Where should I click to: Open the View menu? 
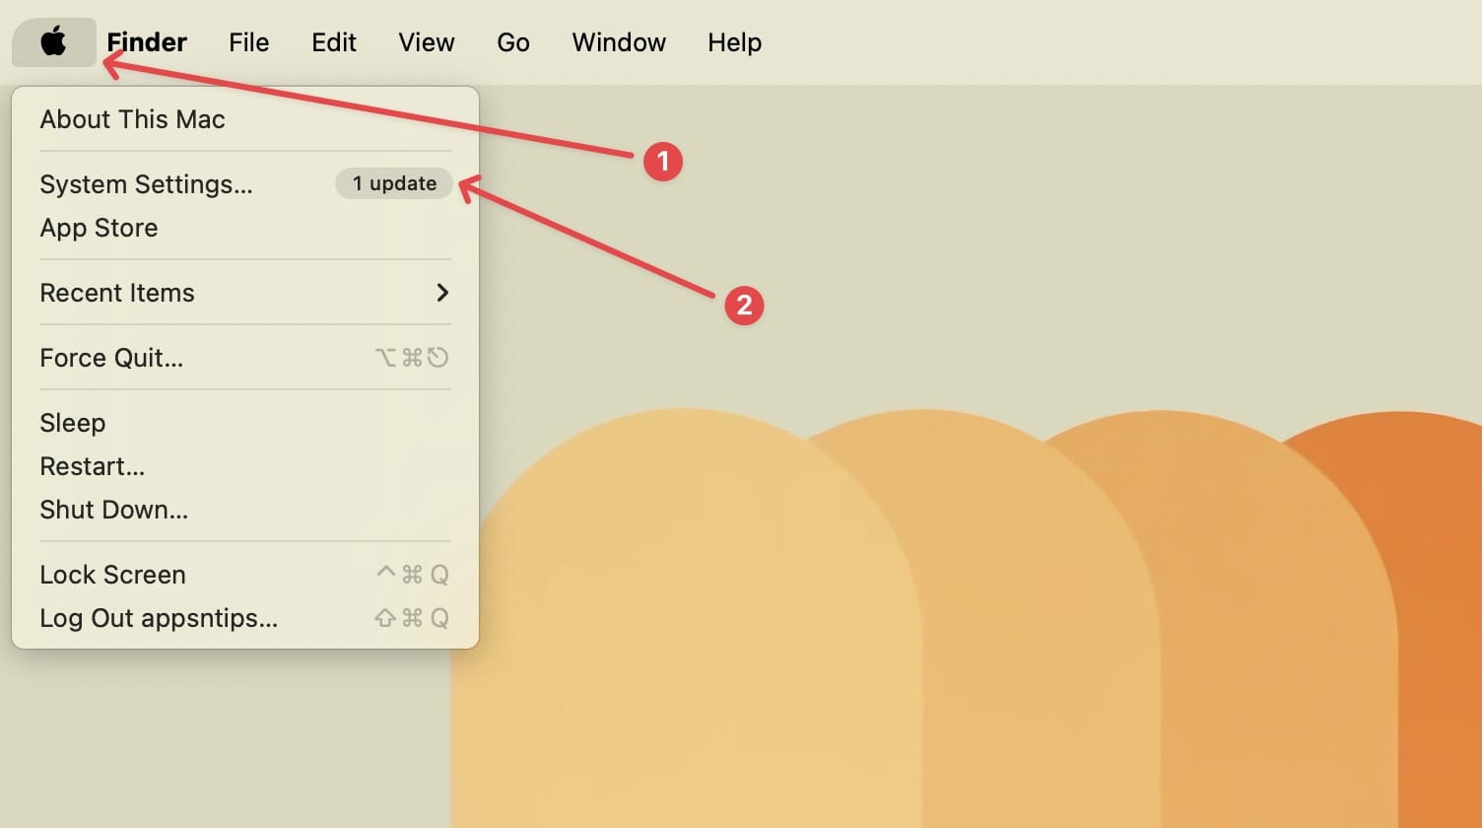(427, 42)
